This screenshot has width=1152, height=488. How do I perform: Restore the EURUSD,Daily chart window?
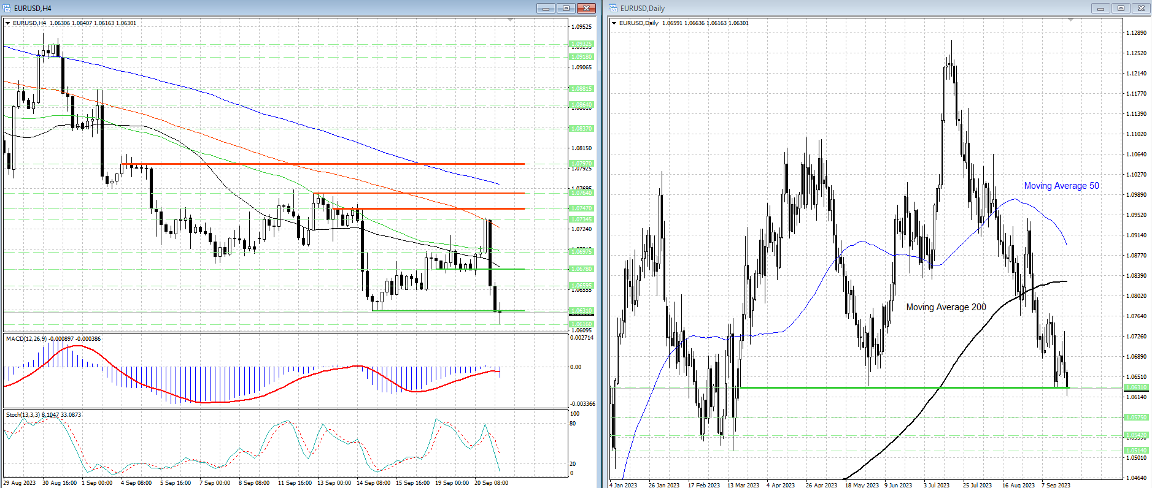[1121, 8]
